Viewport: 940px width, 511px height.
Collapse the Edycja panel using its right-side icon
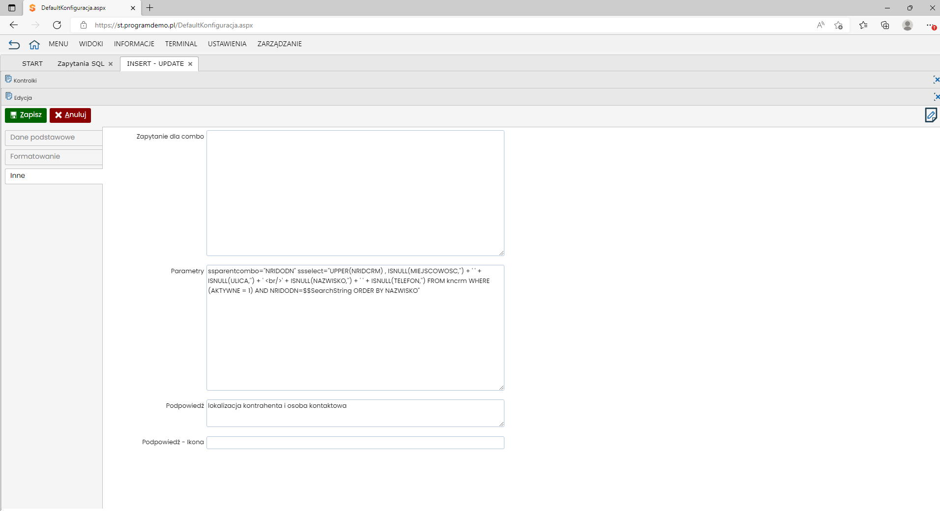pos(936,97)
